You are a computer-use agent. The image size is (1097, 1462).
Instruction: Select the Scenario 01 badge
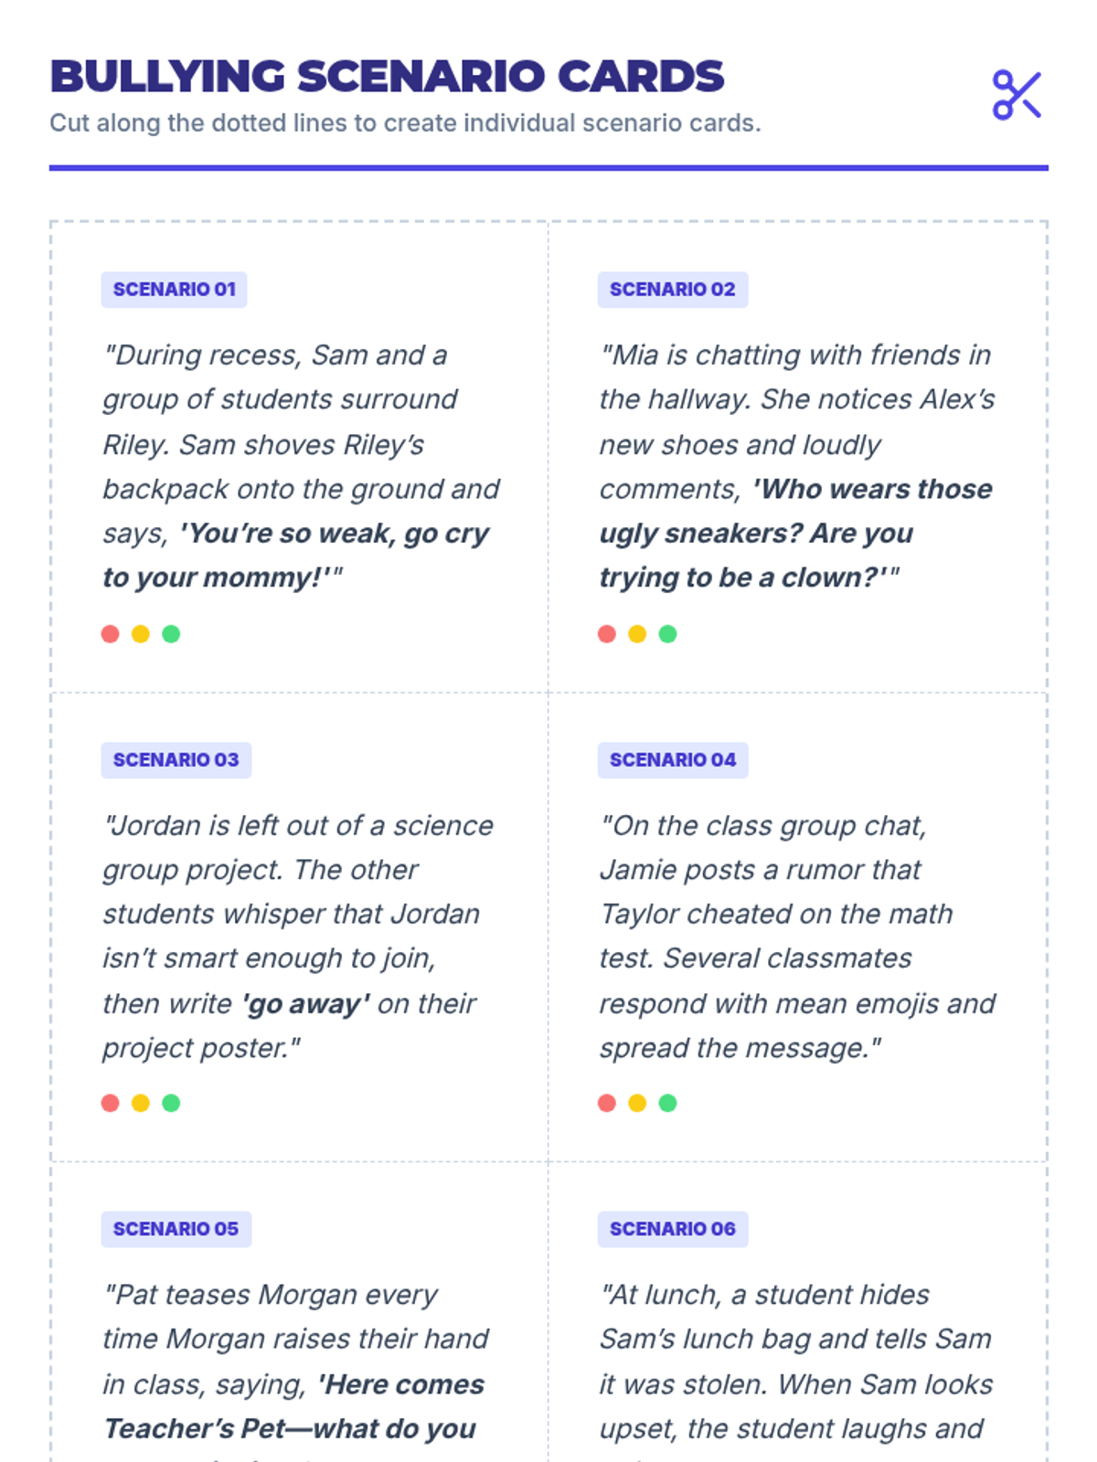coord(174,290)
